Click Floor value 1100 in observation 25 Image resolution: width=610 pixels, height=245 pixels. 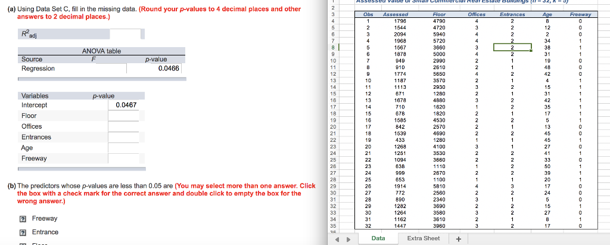click(439, 179)
